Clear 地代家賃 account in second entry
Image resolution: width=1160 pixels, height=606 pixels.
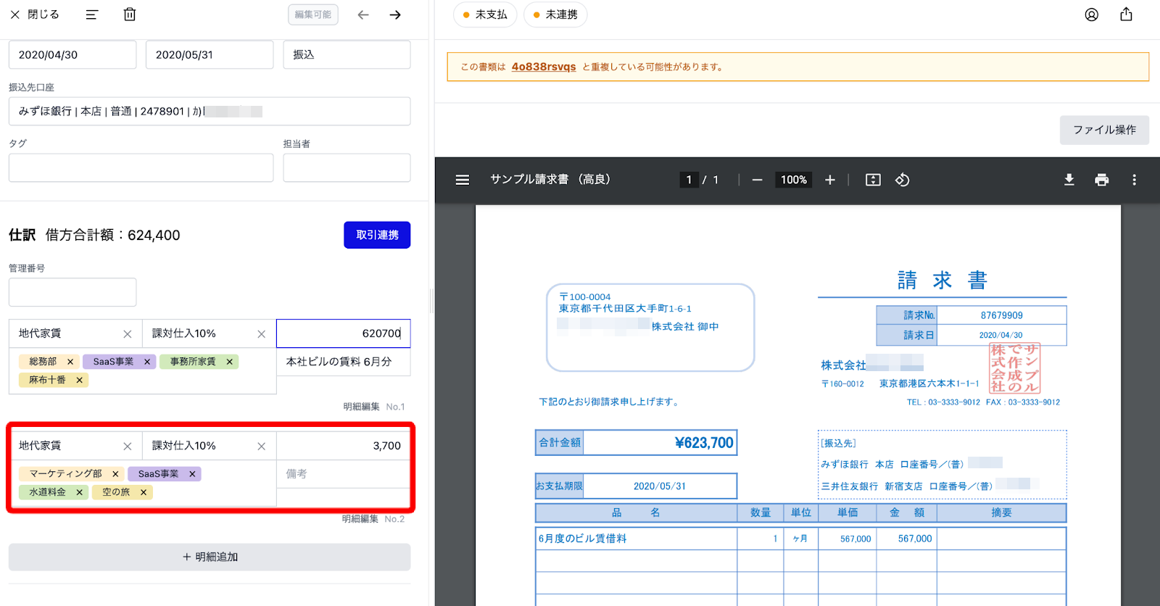click(x=128, y=447)
